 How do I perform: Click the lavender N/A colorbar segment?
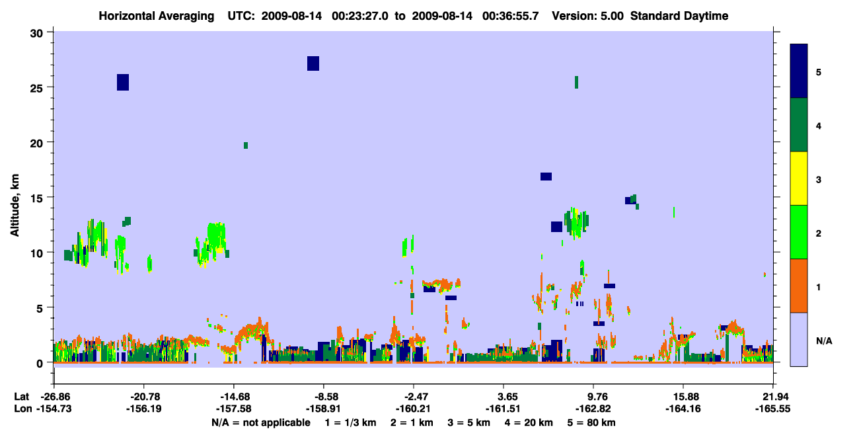click(x=799, y=339)
